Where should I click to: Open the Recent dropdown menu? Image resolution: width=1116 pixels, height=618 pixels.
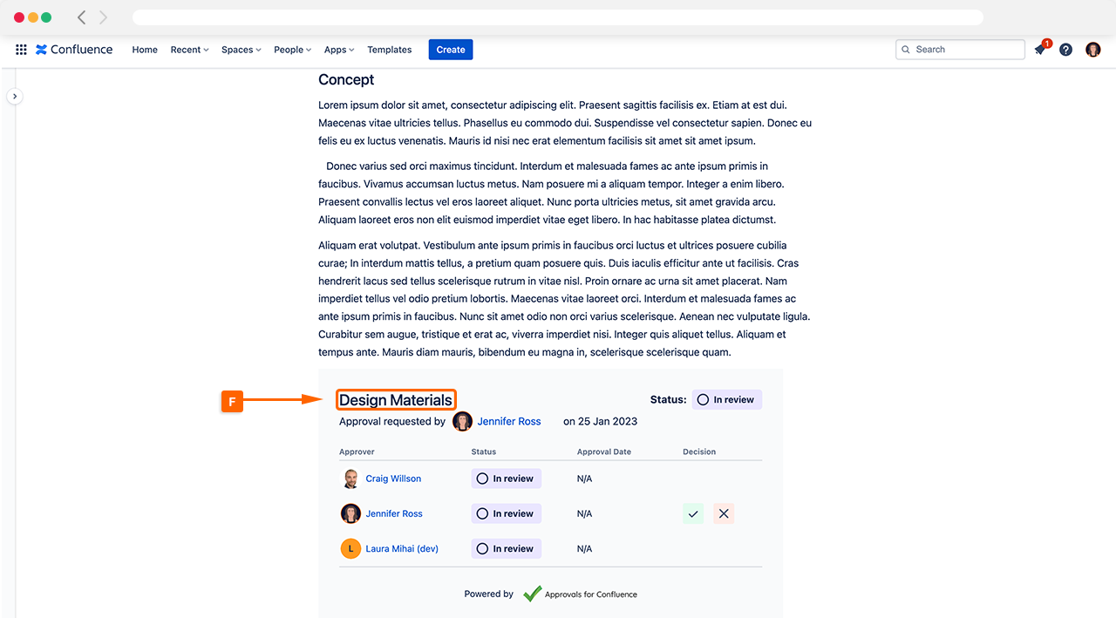click(x=189, y=50)
